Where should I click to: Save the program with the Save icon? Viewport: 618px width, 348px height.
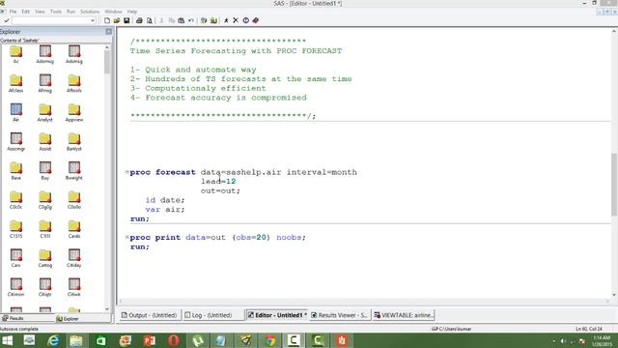point(126,20)
